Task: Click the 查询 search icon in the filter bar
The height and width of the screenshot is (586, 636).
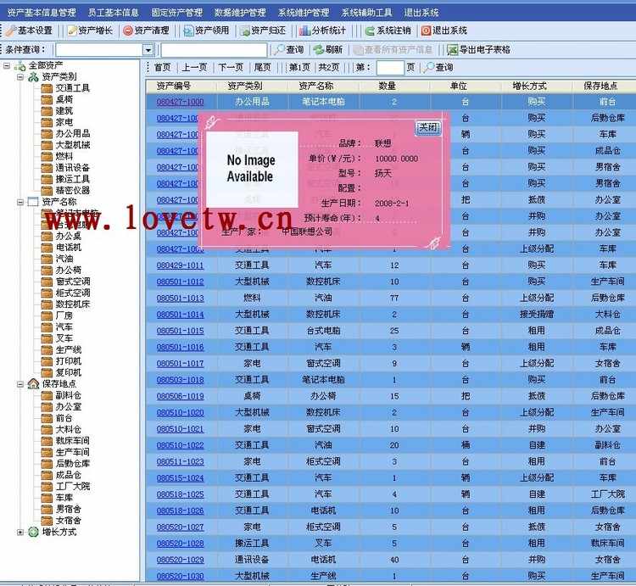Action: 280,49
